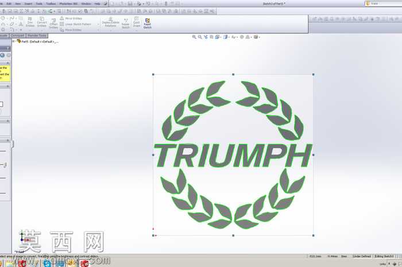Viewport: 402px width, 267px height.
Task: Click the Mirror Entities command
Action: coord(71,18)
